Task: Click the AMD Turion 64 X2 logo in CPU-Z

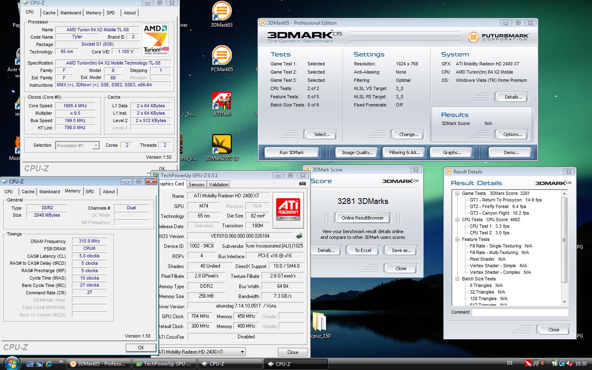Action: click(x=156, y=40)
